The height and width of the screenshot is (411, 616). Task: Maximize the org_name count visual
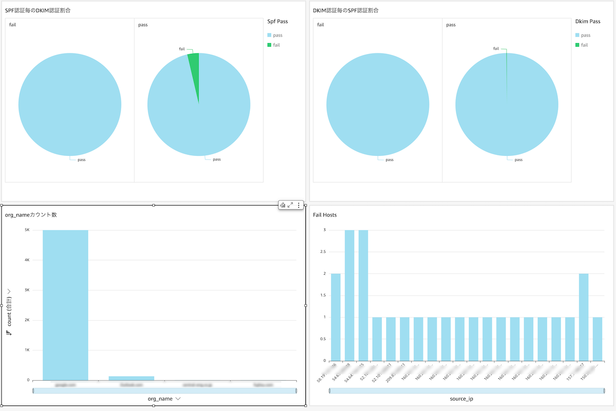point(291,205)
